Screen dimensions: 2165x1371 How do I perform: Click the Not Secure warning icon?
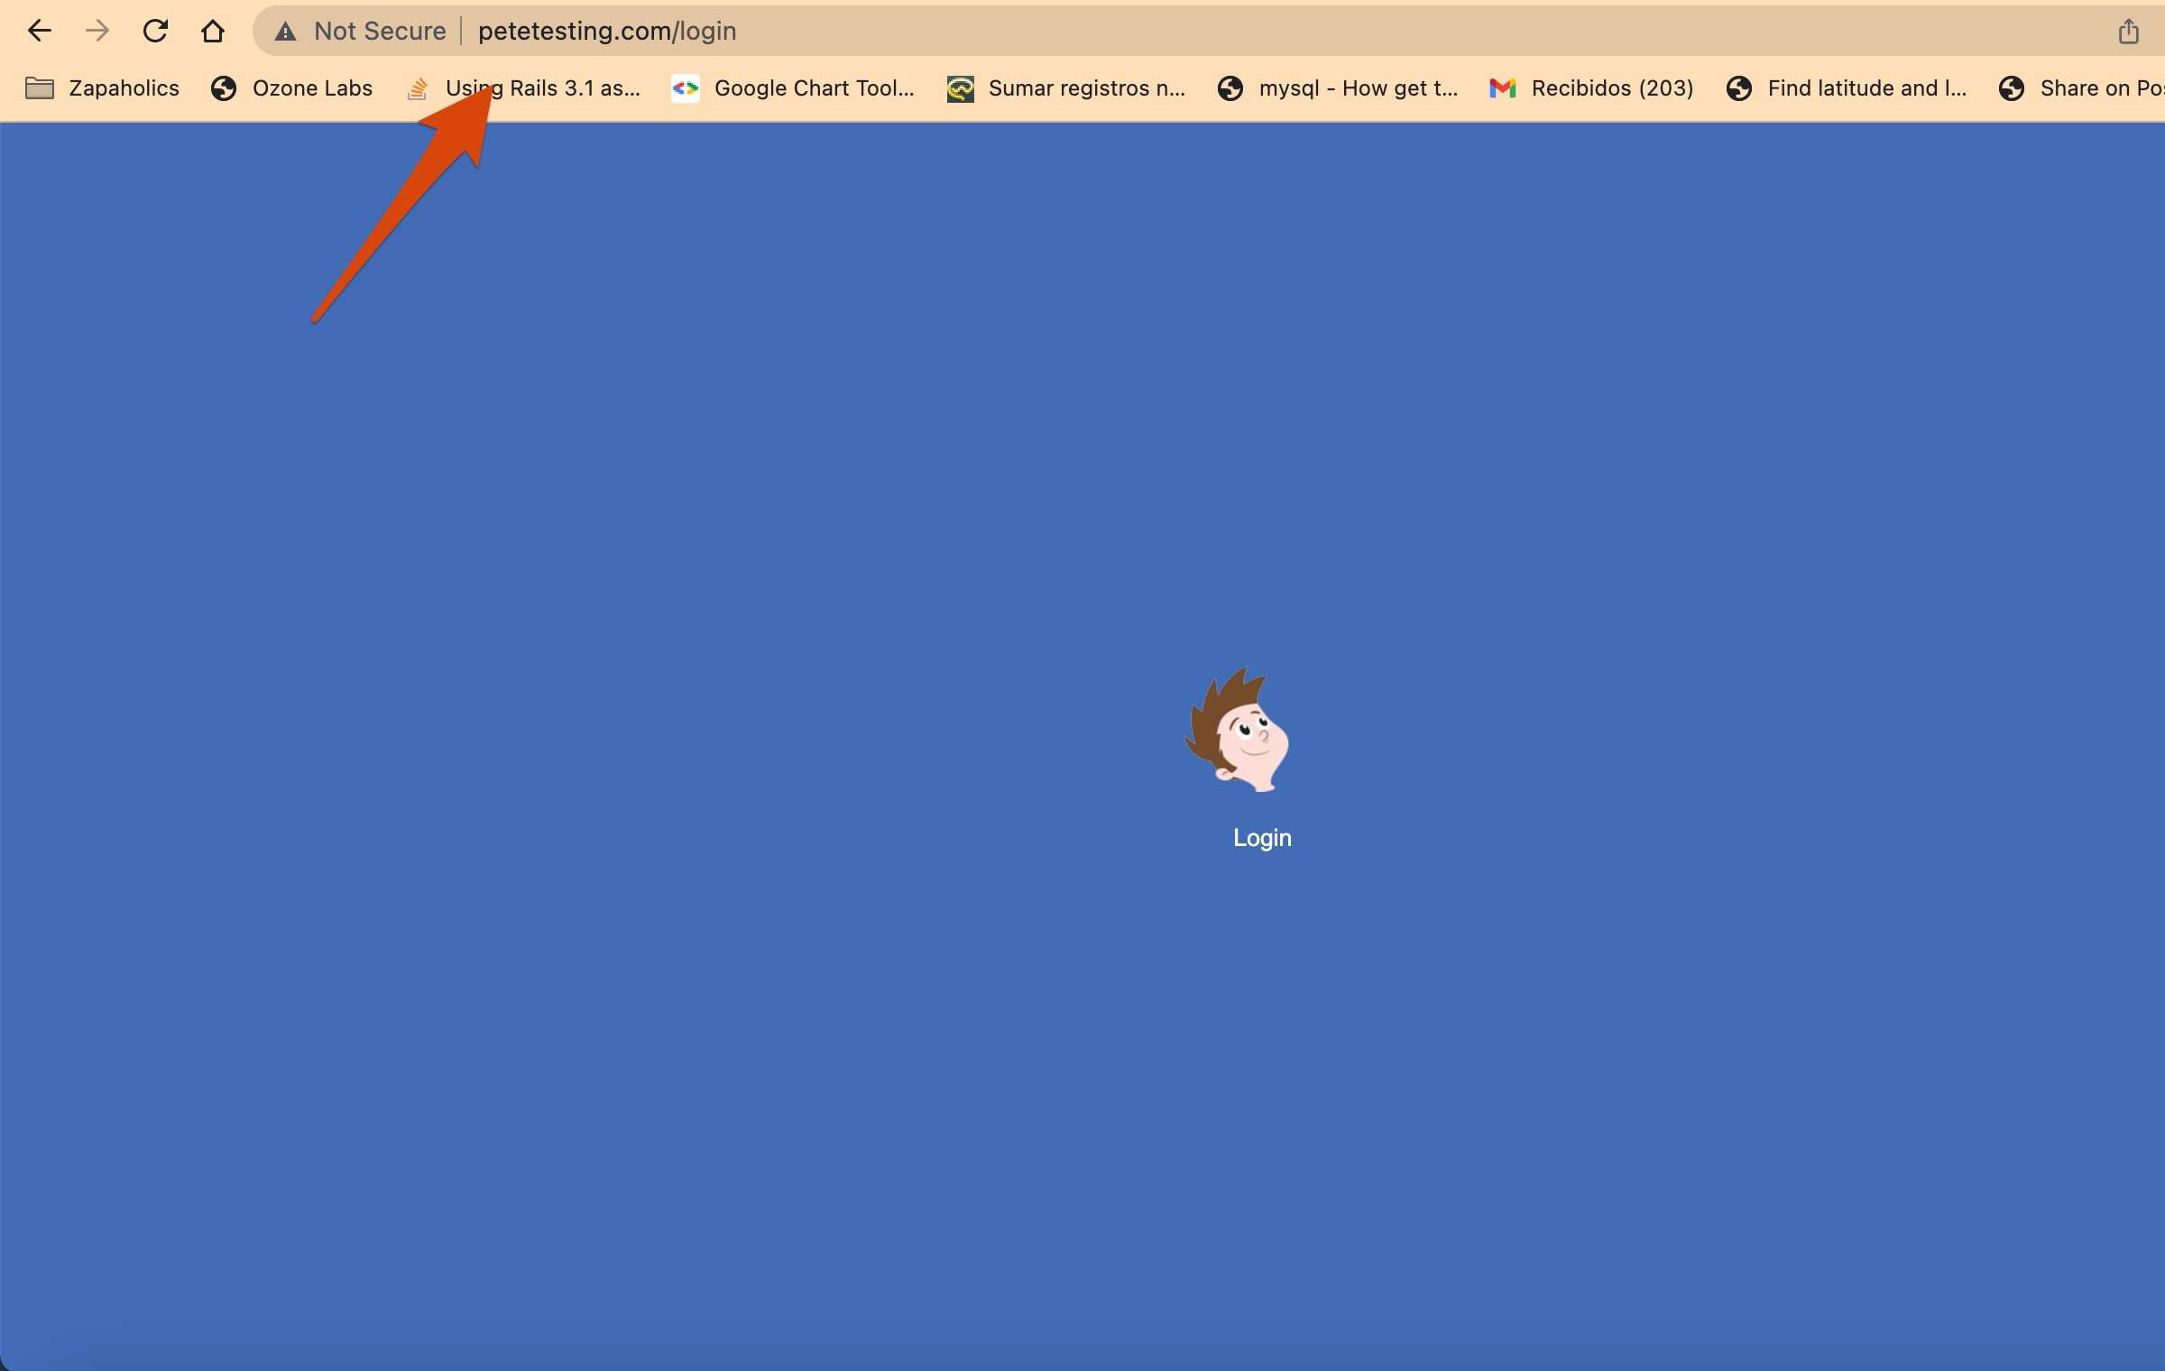285,32
